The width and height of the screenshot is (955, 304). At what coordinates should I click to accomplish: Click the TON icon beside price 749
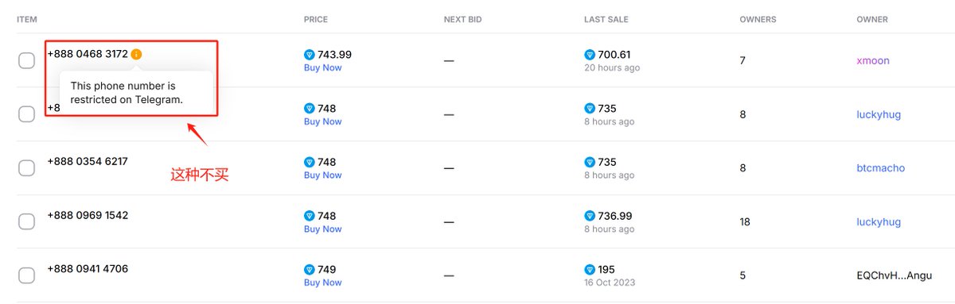(310, 270)
